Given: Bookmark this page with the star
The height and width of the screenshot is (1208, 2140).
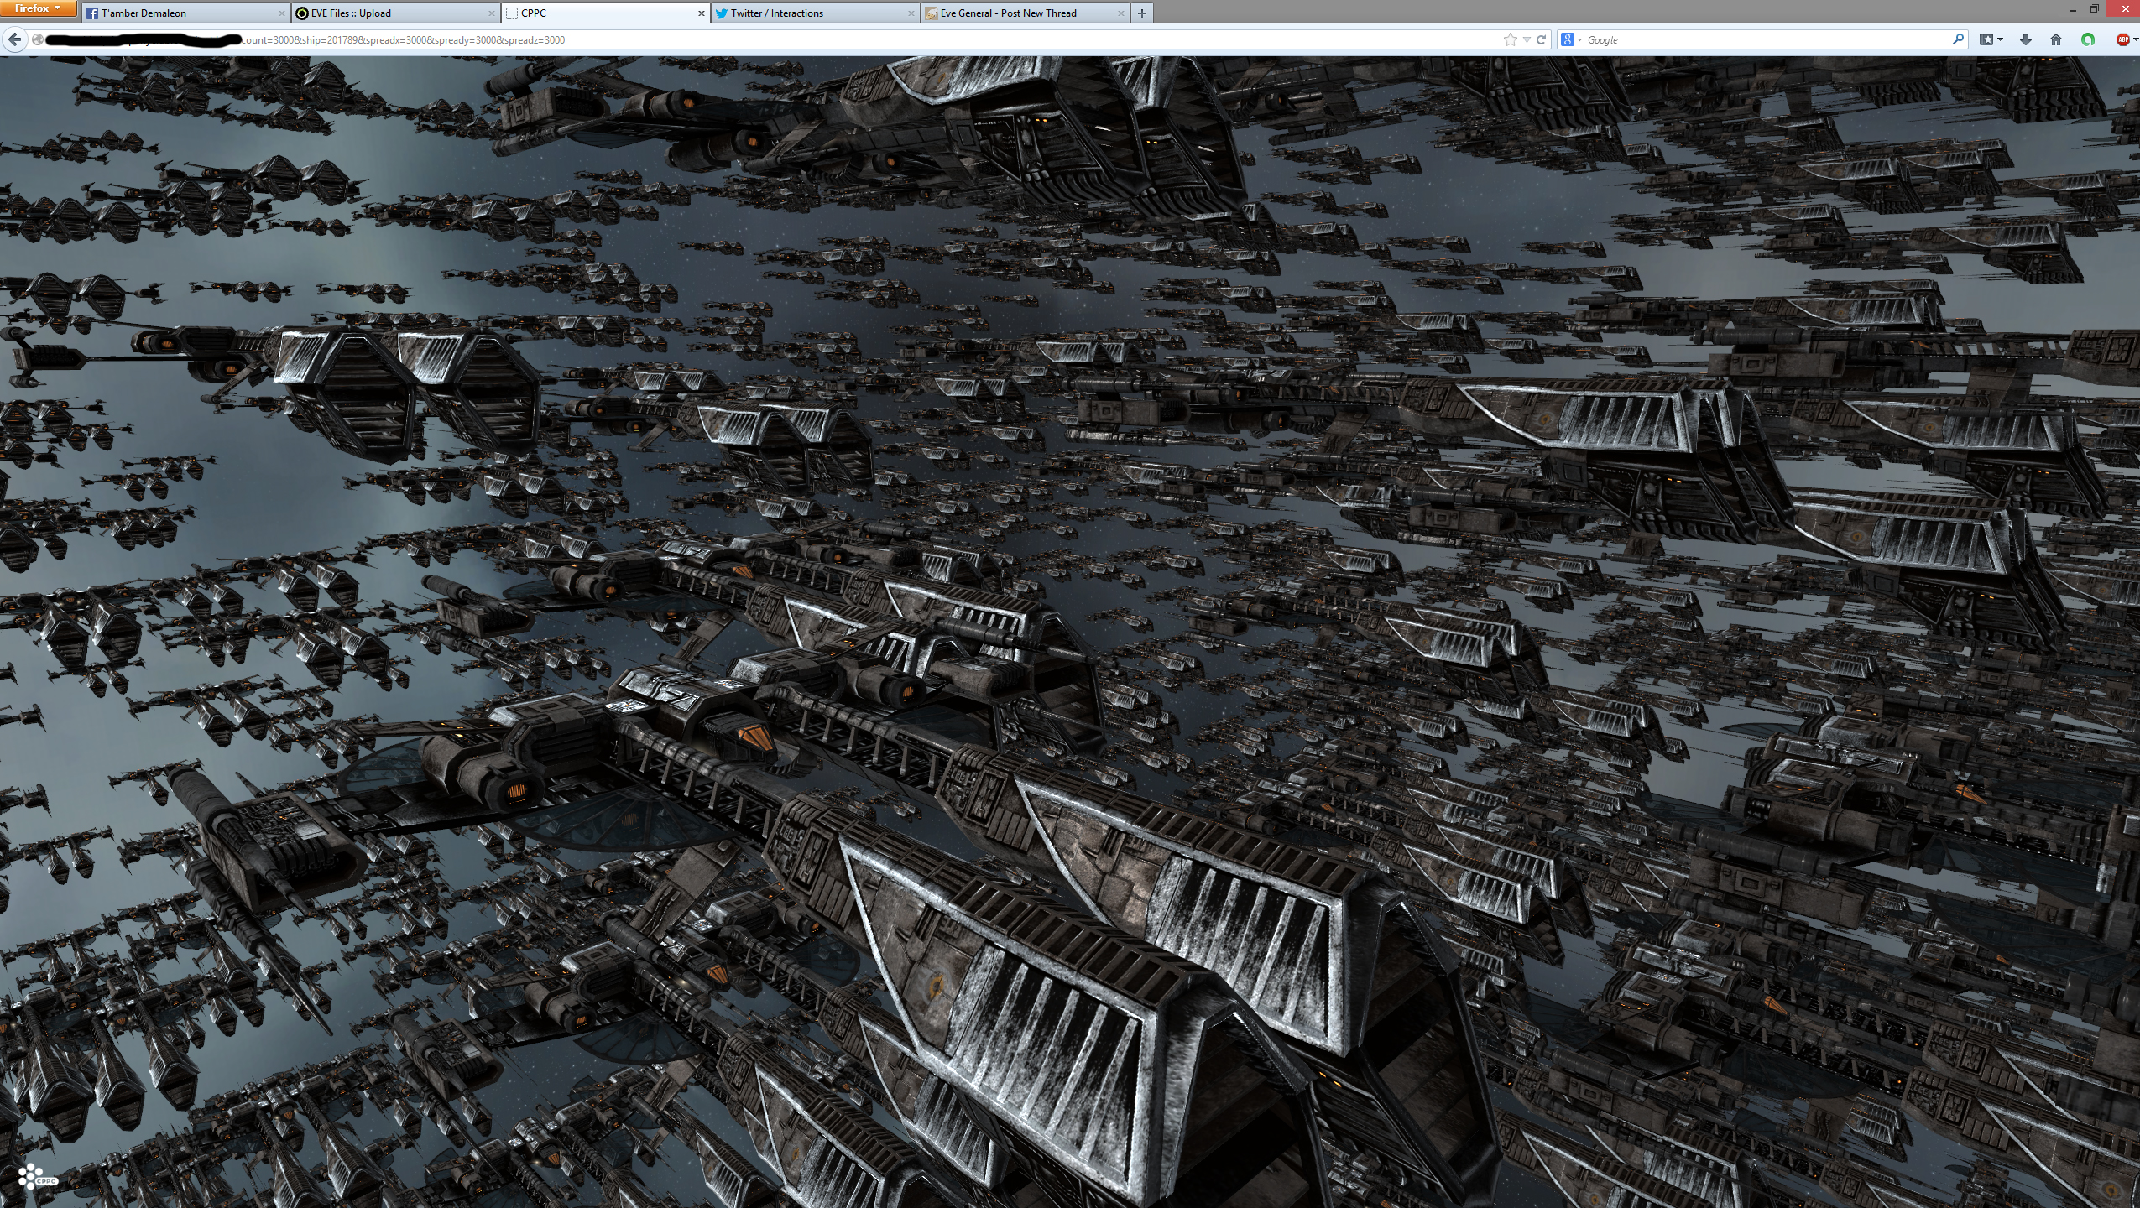Looking at the screenshot, I should 1510,39.
